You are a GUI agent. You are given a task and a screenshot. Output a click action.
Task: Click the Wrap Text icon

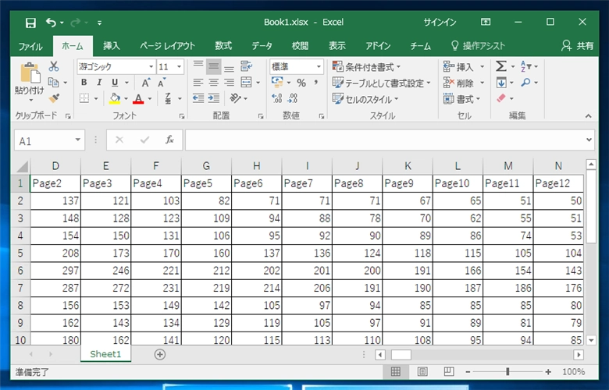pyautogui.click(x=247, y=66)
